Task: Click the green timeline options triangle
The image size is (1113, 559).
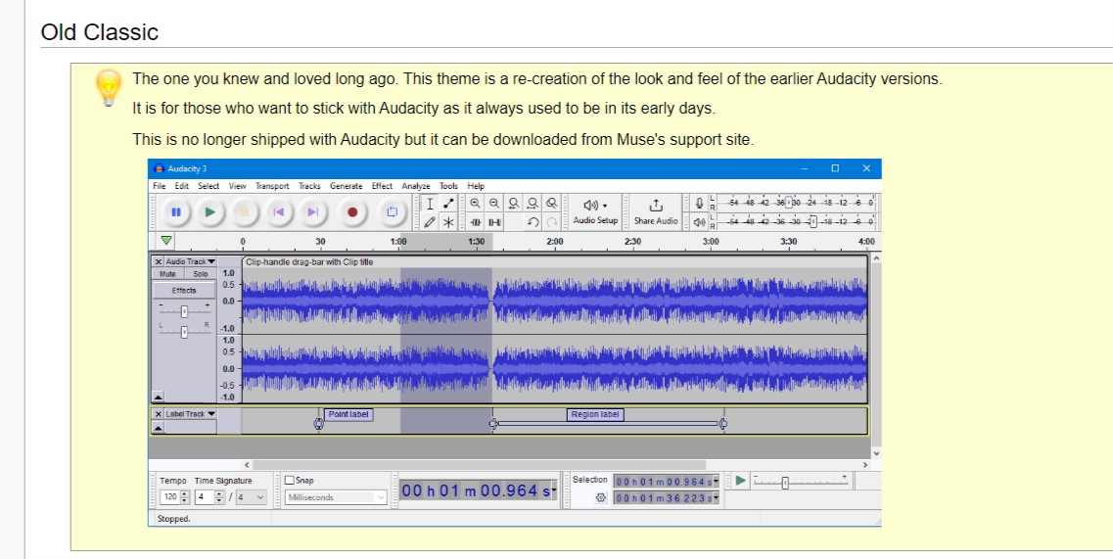Action: pos(166,241)
